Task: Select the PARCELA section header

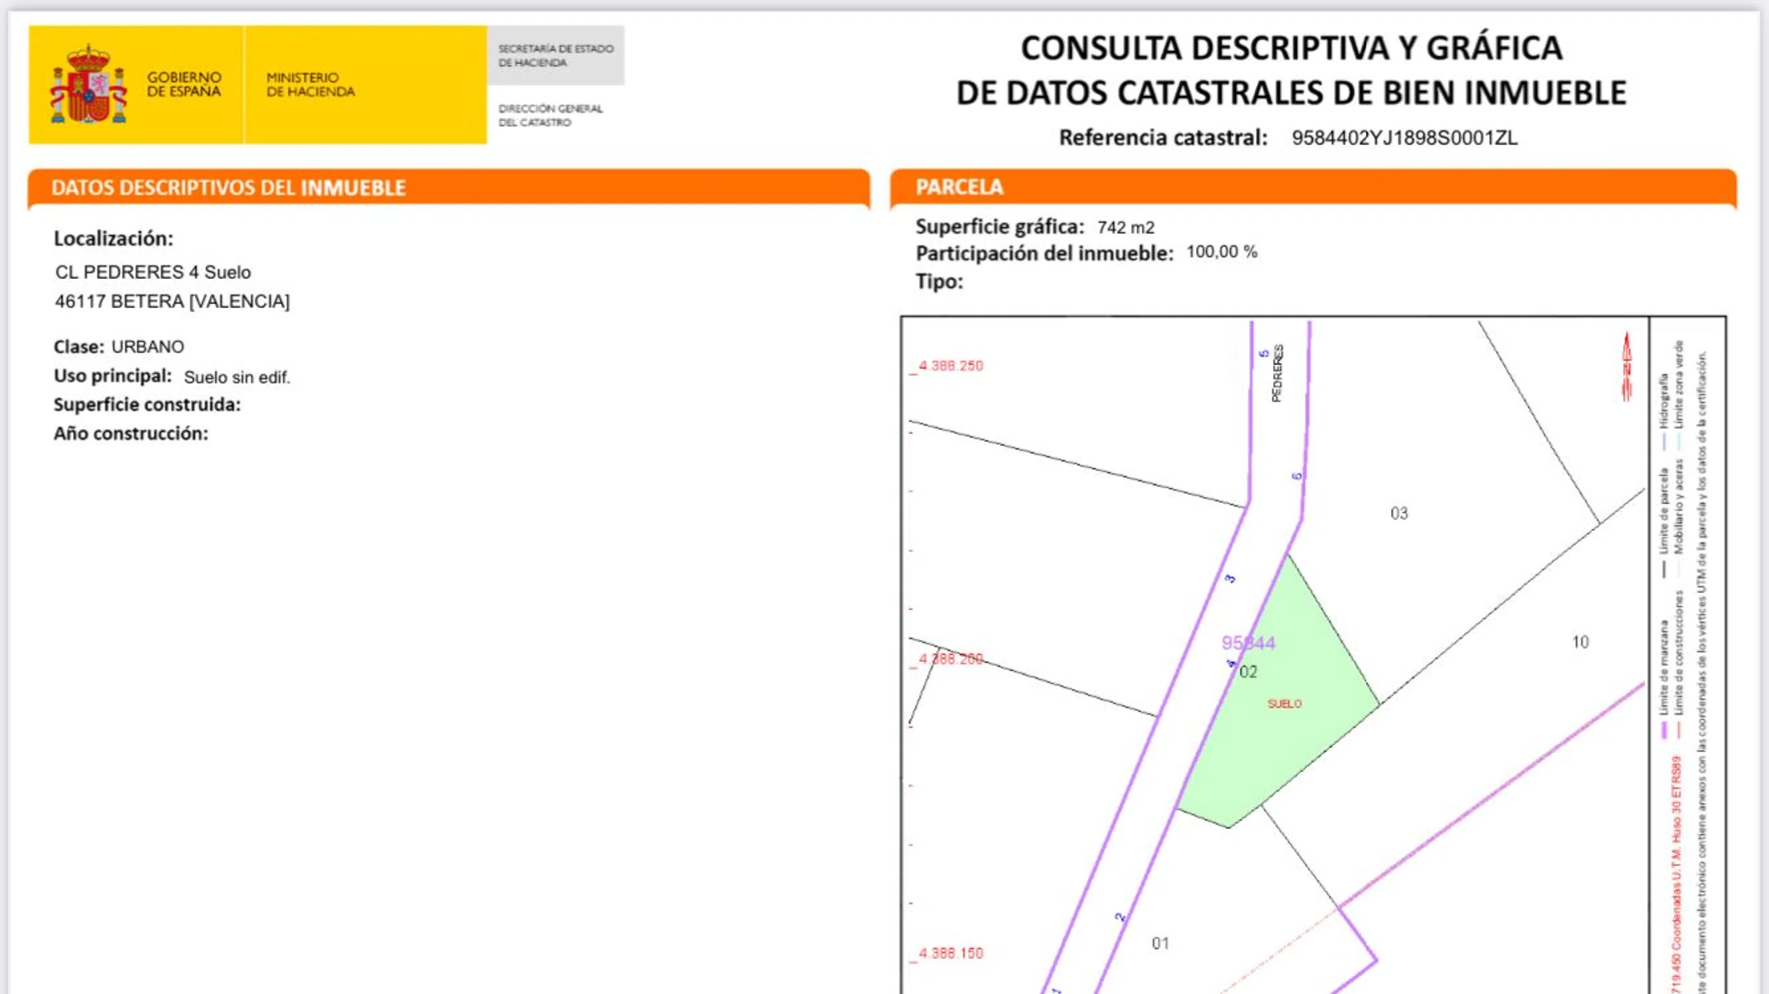Action: pyautogui.click(x=959, y=187)
